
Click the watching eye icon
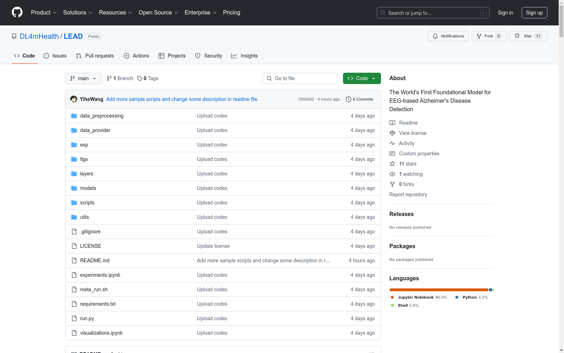point(392,174)
